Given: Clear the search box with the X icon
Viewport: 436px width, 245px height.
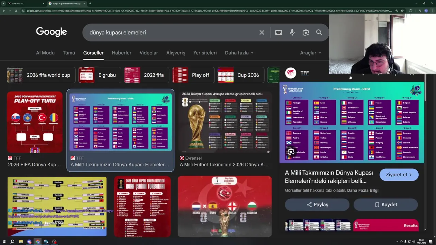Looking at the screenshot, I should click(x=262, y=32).
